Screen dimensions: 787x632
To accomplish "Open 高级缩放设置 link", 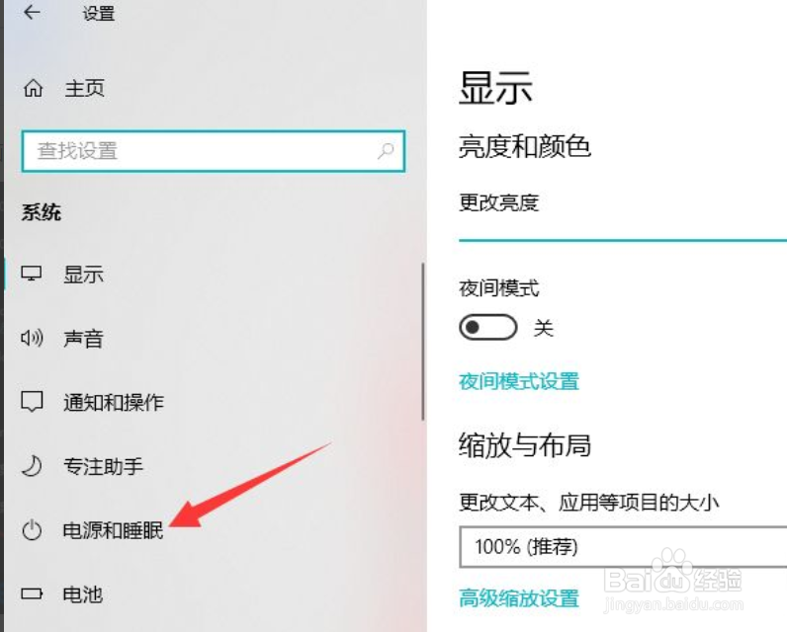I will point(519,597).
